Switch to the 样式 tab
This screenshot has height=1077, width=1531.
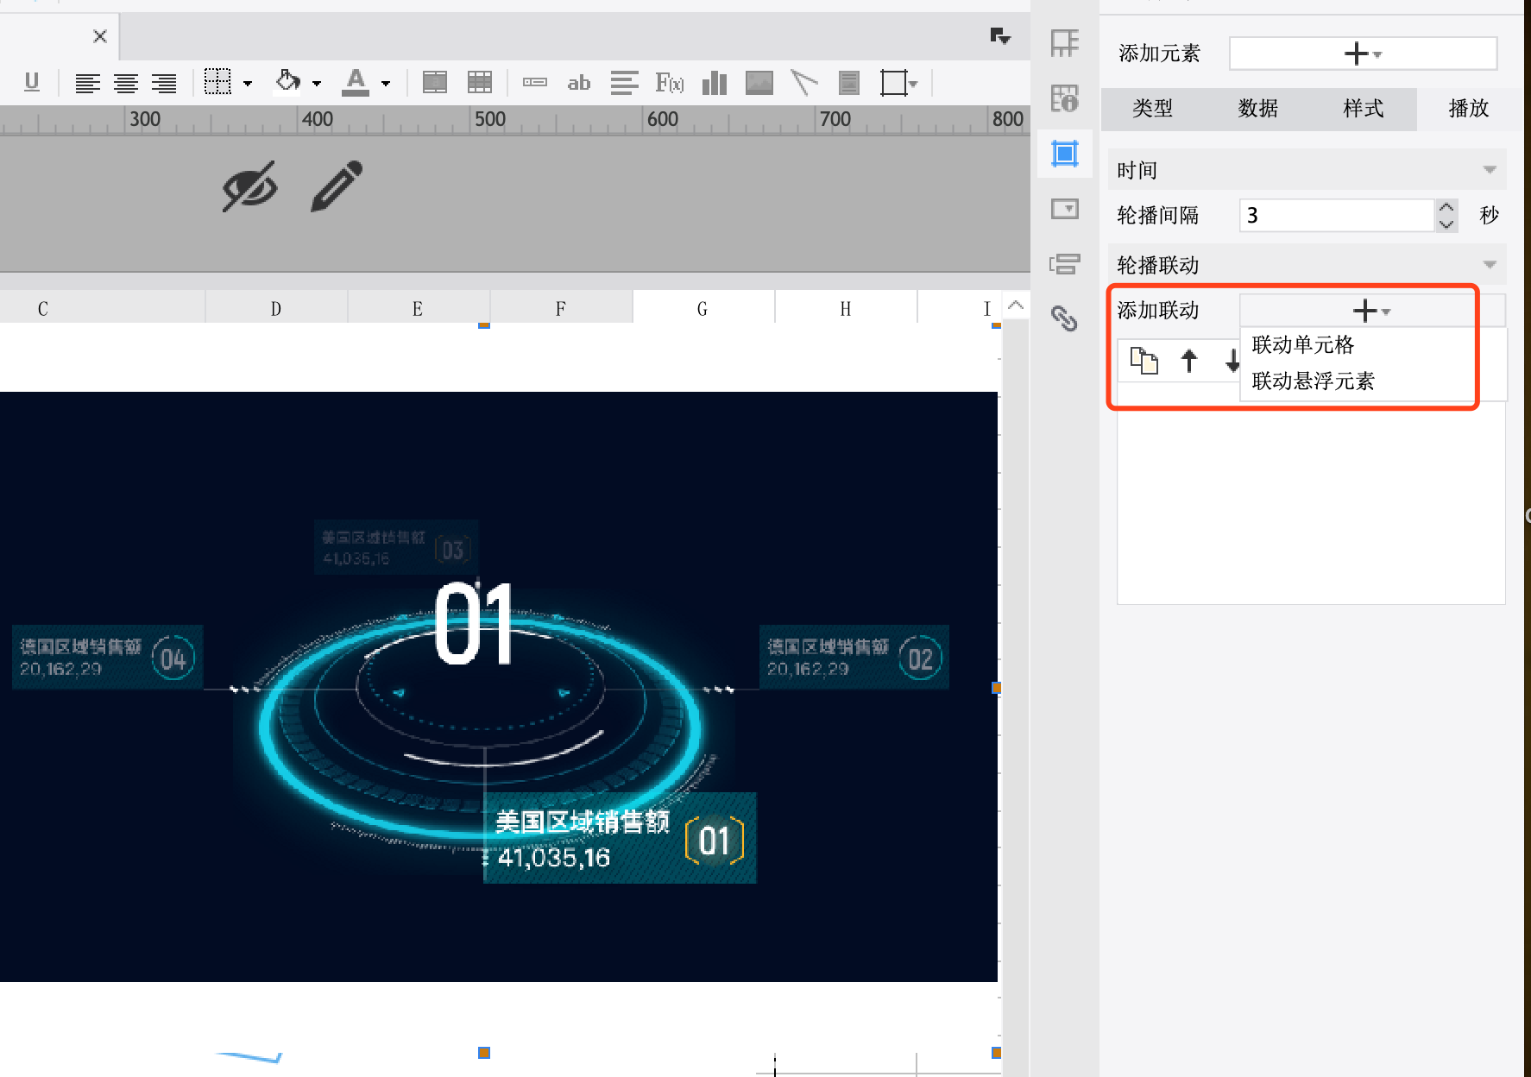pyautogui.click(x=1364, y=108)
